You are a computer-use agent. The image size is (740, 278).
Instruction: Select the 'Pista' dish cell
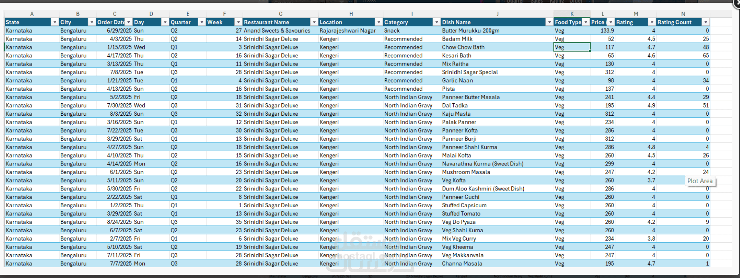click(x=497, y=89)
